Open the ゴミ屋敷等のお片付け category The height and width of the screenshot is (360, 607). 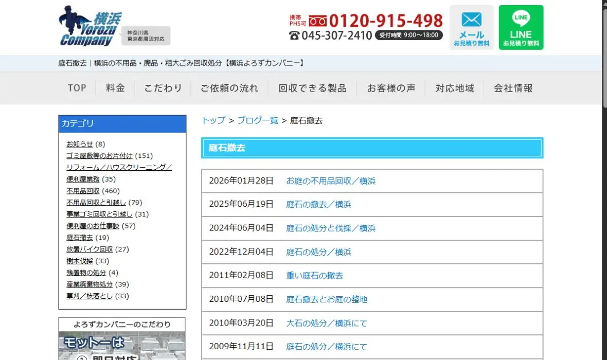[x=99, y=156]
